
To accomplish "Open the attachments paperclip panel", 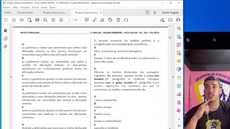I will 5,47.
